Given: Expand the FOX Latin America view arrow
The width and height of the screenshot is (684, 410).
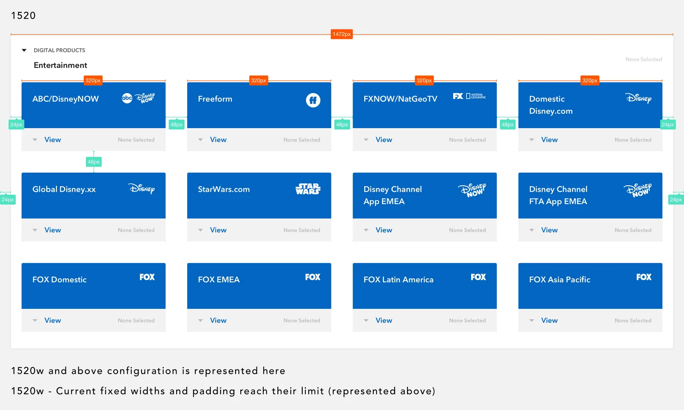Looking at the screenshot, I should coord(366,320).
